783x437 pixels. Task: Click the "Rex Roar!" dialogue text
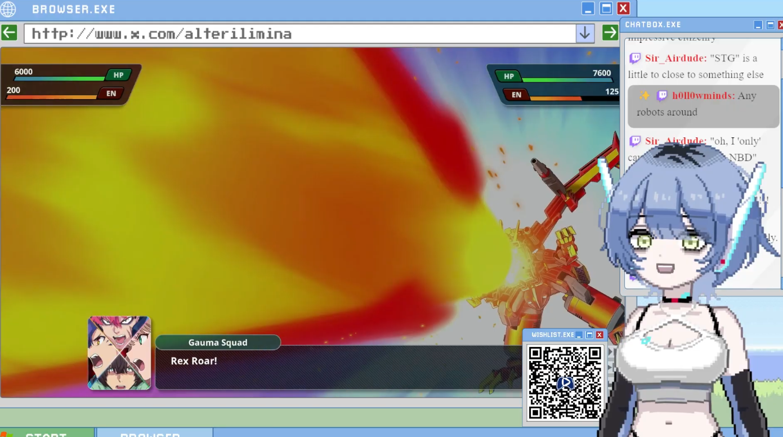194,361
